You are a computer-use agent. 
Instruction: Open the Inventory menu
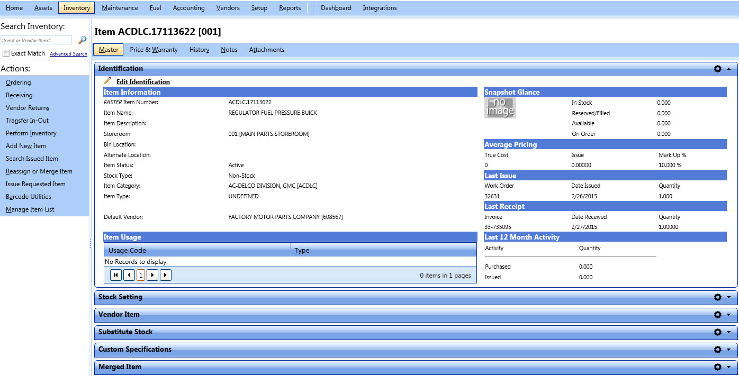click(x=77, y=8)
